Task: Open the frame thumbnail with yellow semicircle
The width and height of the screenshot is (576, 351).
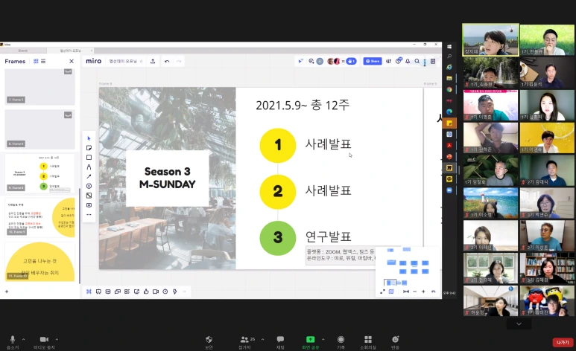Action: [39, 262]
